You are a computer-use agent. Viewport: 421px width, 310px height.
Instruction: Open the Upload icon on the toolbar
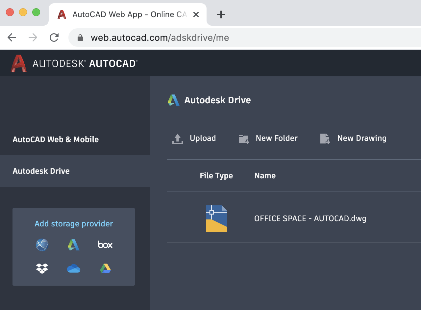coord(177,138)
